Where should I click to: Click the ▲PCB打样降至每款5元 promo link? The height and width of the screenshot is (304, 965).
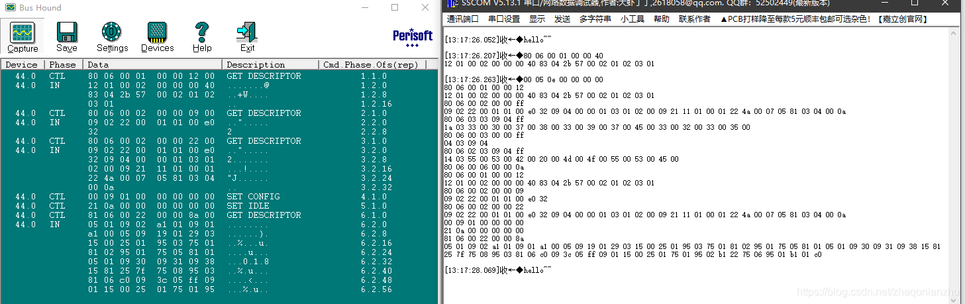click(795, 19)
